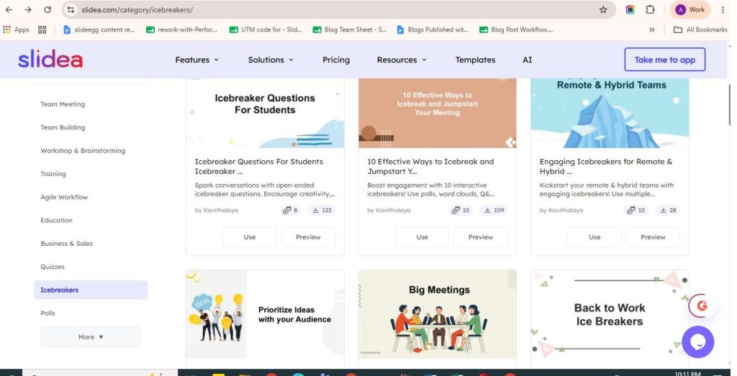Open the UTM code for Slid bookmark
The height and width of the screenshot is (376, 737).
point(266,29)
